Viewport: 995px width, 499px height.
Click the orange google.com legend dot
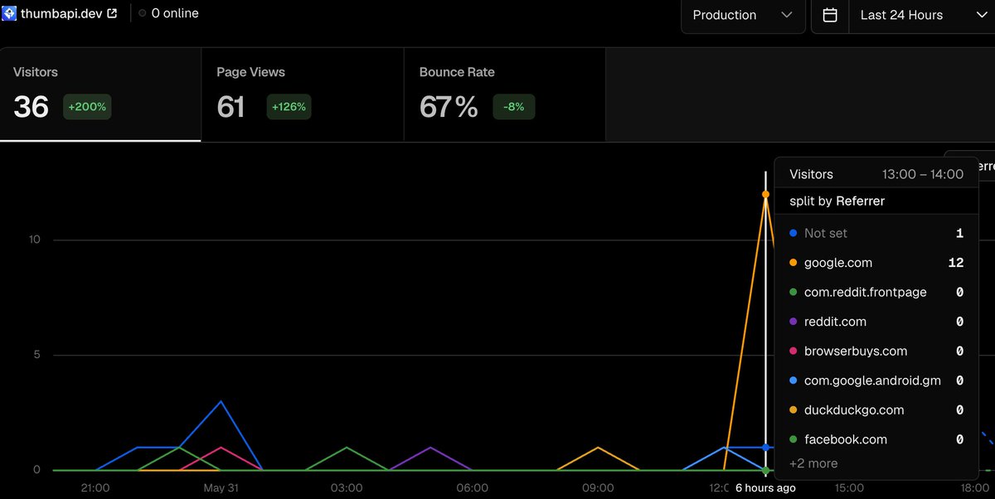pyautogui.click(x=794, y=263)
